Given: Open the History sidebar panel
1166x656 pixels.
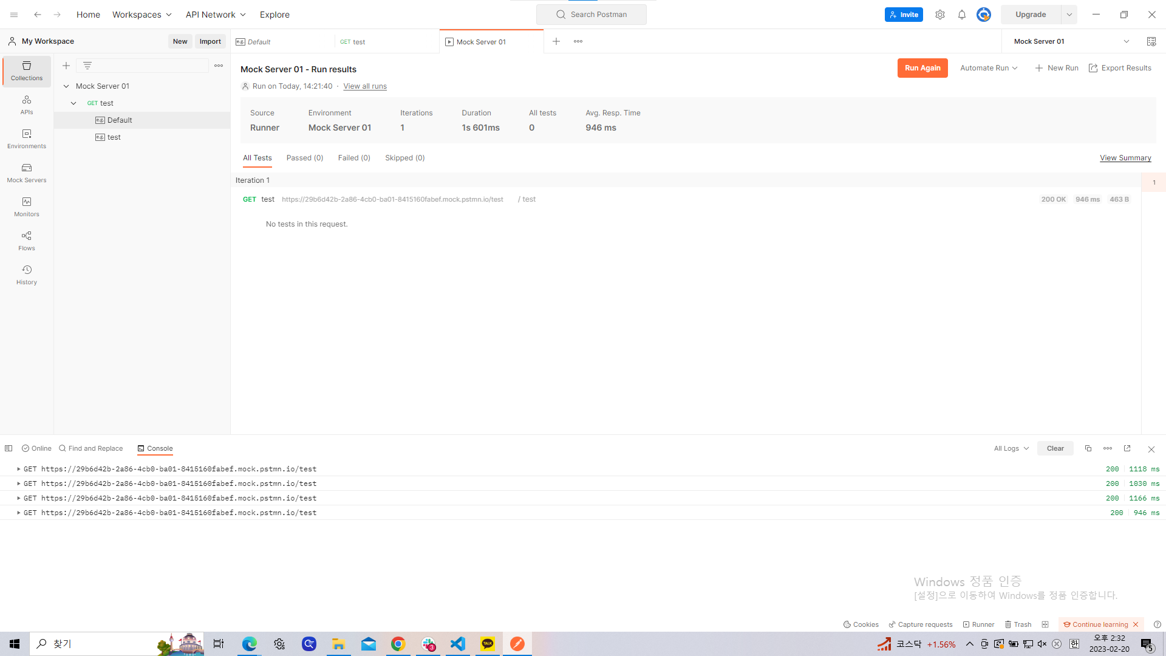Looking at the screenshot, I should tap(26, 275).
